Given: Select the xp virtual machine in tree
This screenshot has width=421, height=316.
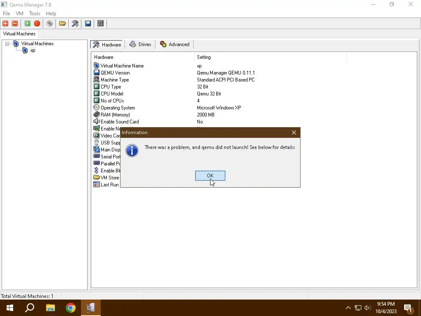Looking at the screenshot, I should [33, 51].
